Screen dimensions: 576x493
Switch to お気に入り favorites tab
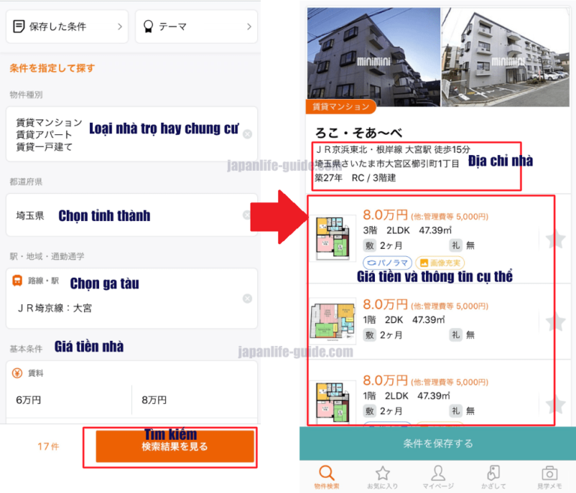382,477
